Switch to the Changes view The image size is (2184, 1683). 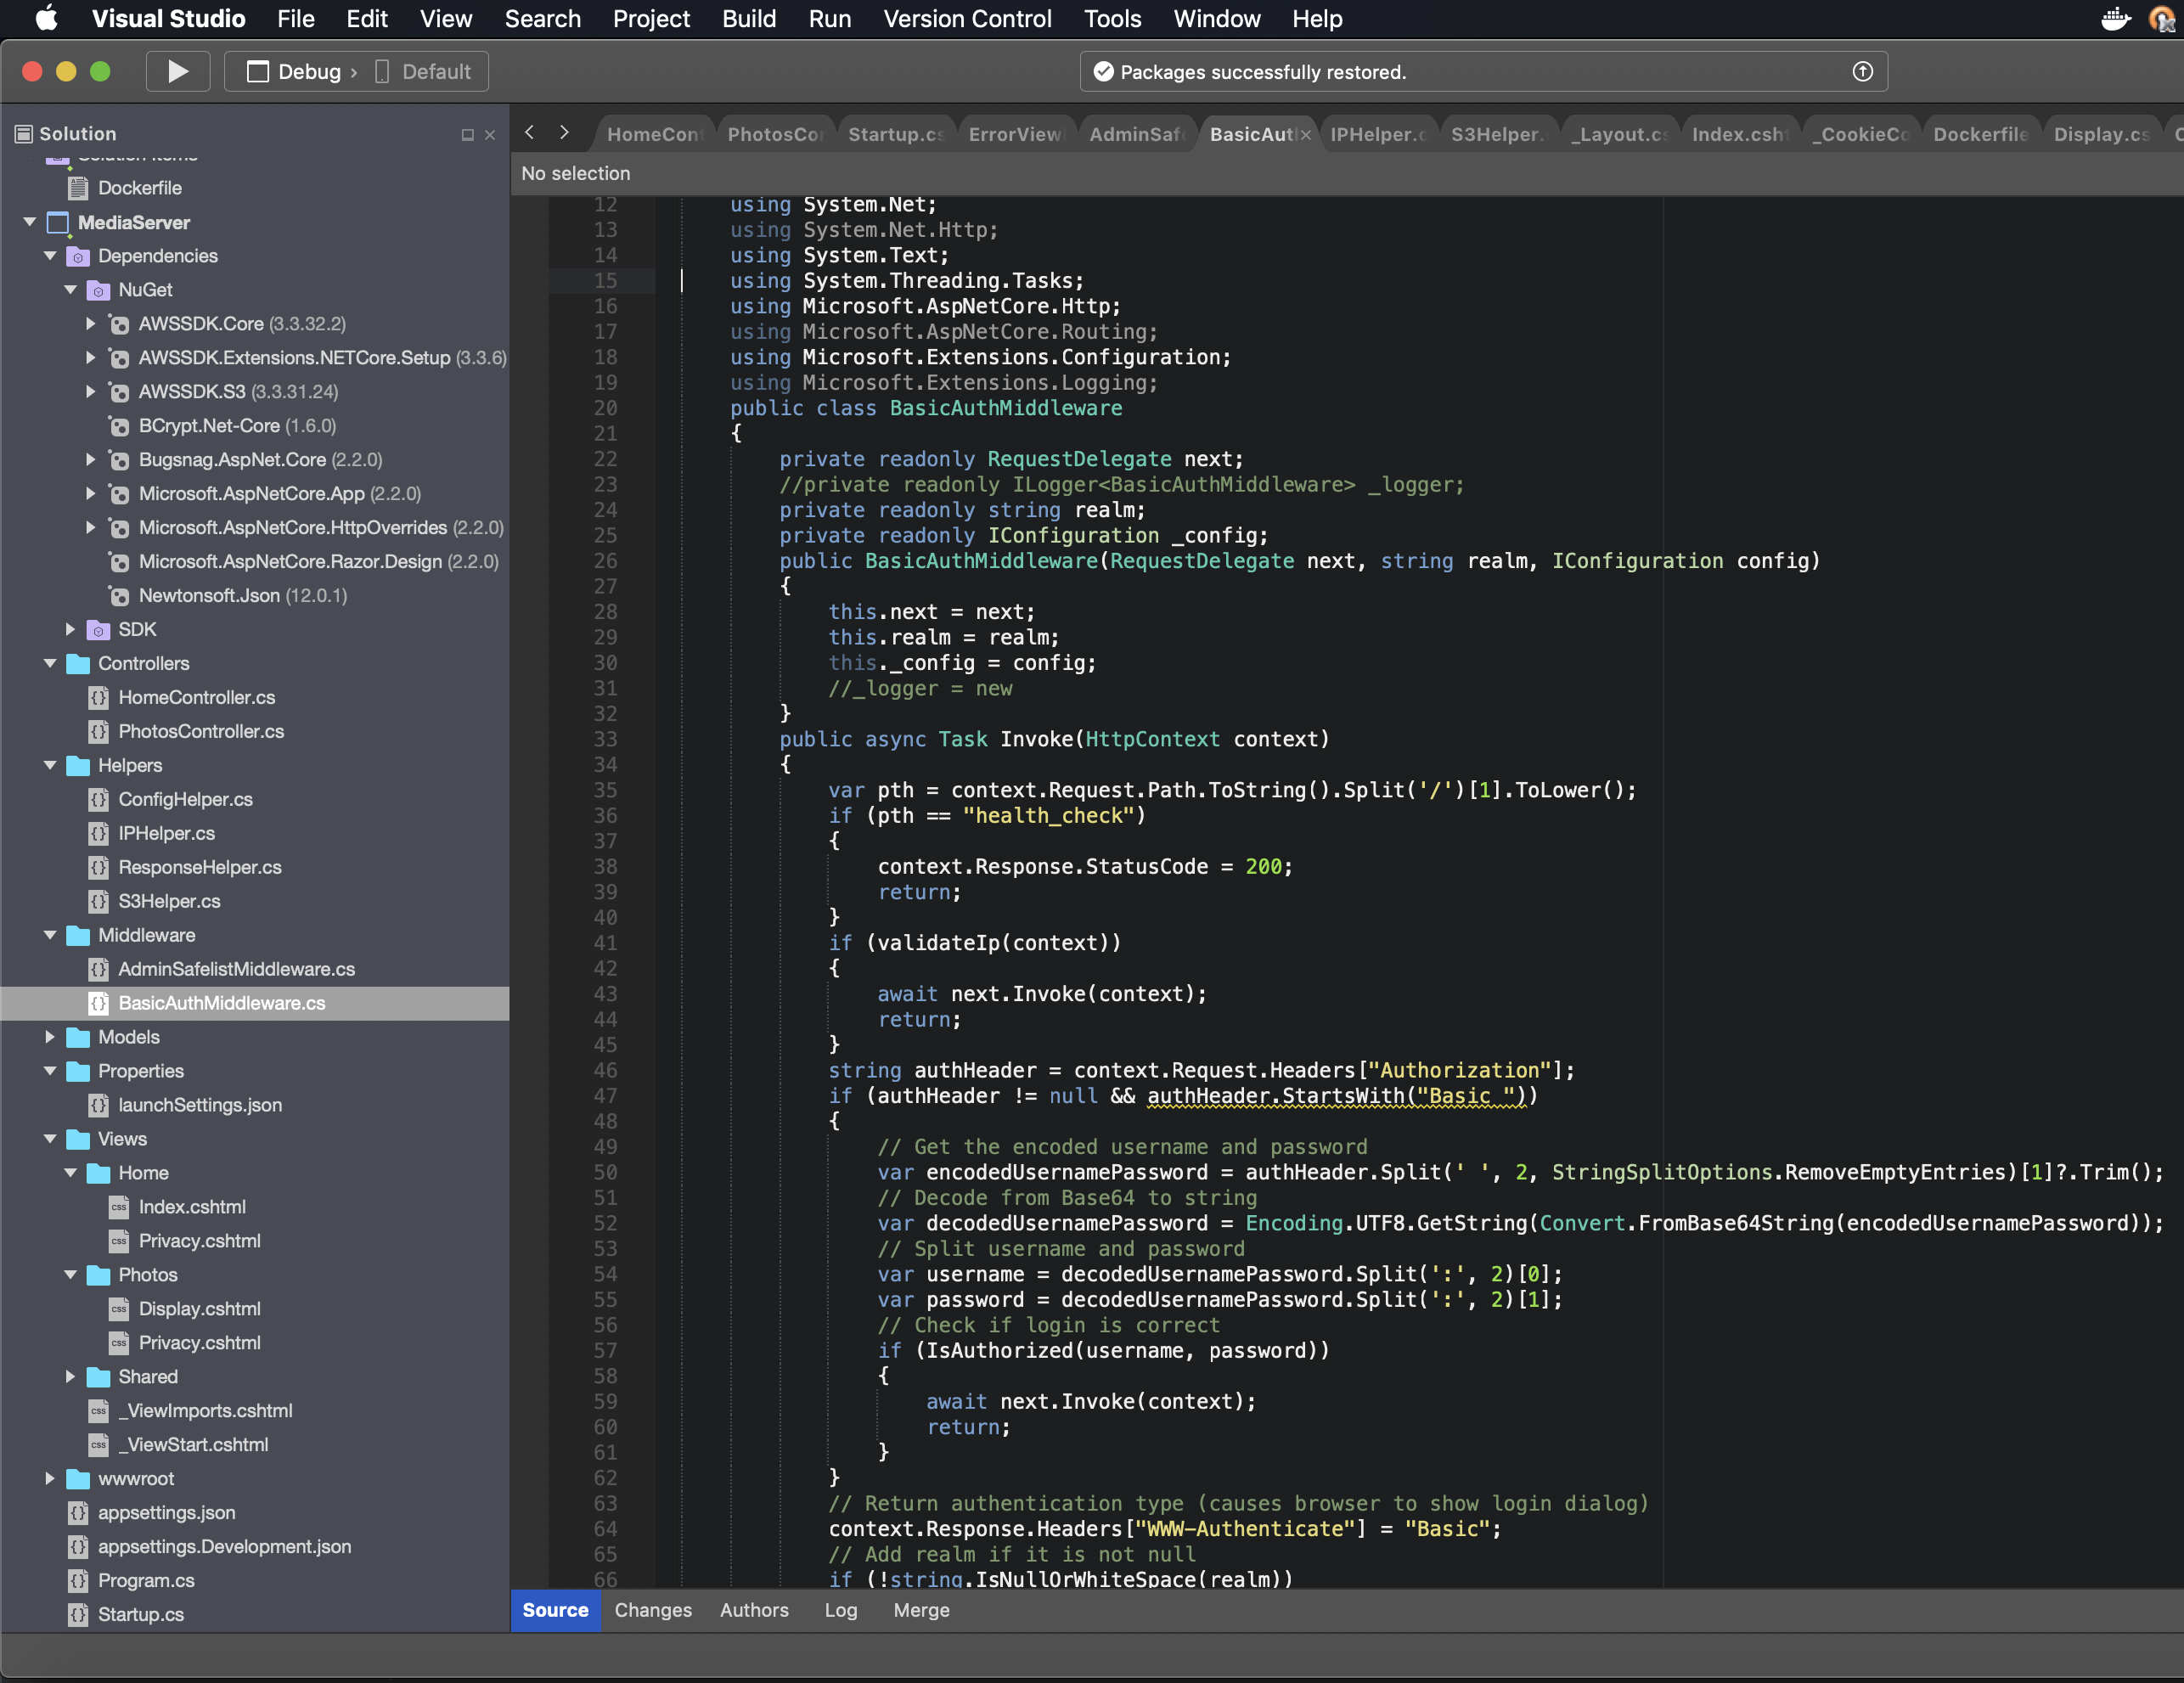point(652,1610)
